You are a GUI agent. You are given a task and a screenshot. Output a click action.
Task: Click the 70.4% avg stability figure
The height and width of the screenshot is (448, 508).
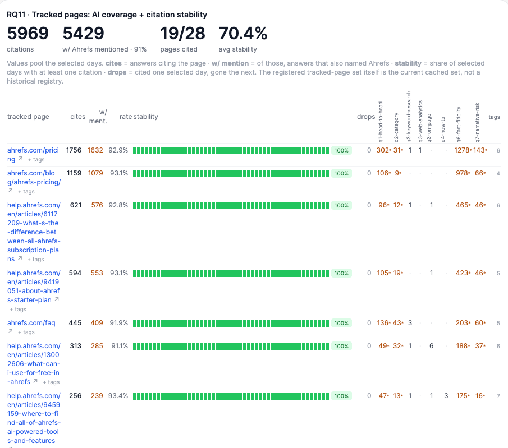(x=243, y=33)
